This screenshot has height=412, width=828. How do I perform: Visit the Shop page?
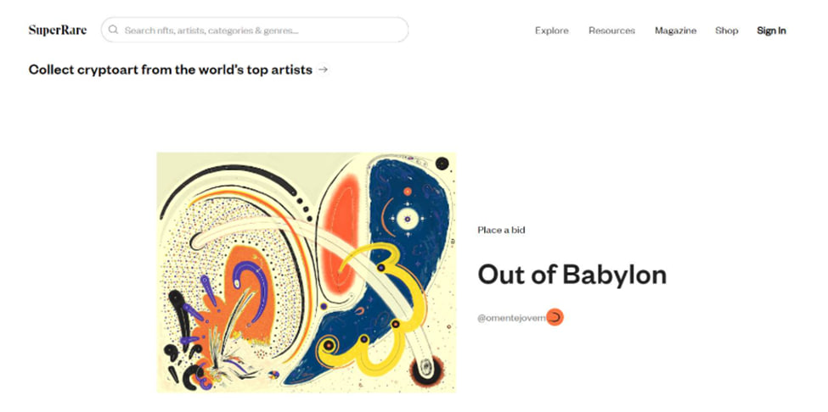pyautogui.click(x=727, y=31)
